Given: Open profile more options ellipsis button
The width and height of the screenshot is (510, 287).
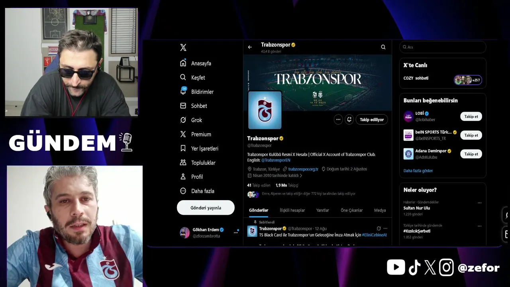Looking at the screenshot, I should pyautogui.click(x=338, y=120).
